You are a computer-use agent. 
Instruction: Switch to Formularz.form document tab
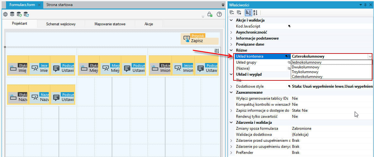(x=23, y=5)
